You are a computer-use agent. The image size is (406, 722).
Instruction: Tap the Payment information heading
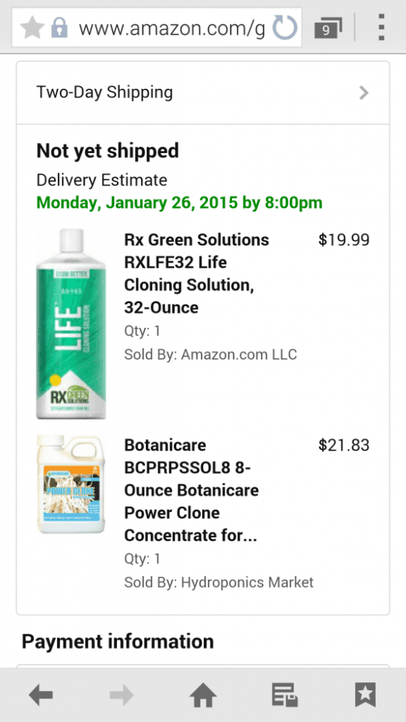[x=118, y=641]
